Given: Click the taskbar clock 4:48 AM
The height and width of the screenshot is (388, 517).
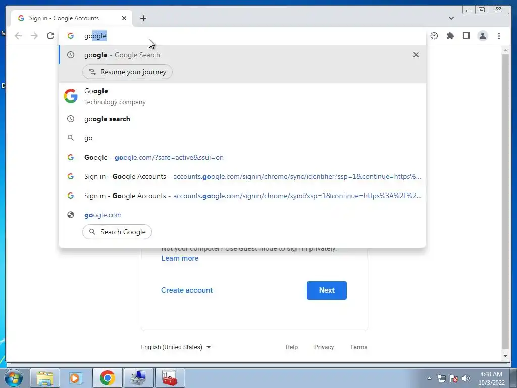Looking at the screenshot, I should [491, 378].
